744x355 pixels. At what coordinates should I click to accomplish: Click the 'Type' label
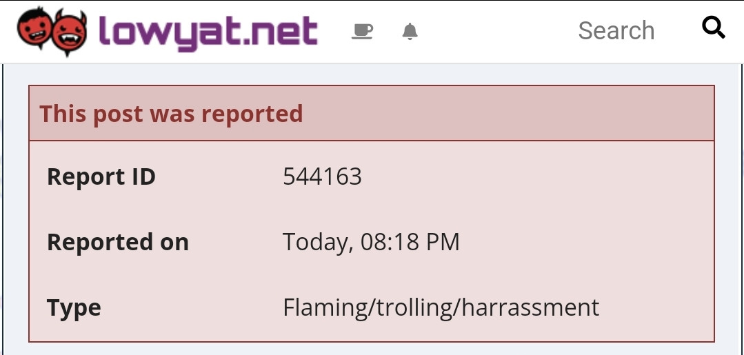coord(74,307)
